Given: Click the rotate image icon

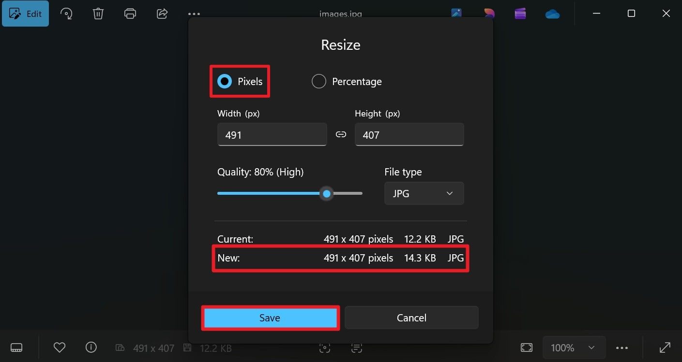Looking at the screenshot, I should coord(66,14).
